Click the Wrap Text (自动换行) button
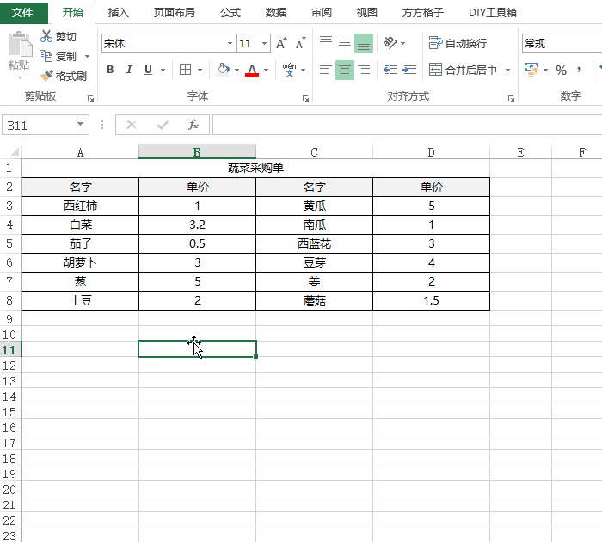Image resolution: width=602 pixels, height=542 pixels. coord(458,43)
